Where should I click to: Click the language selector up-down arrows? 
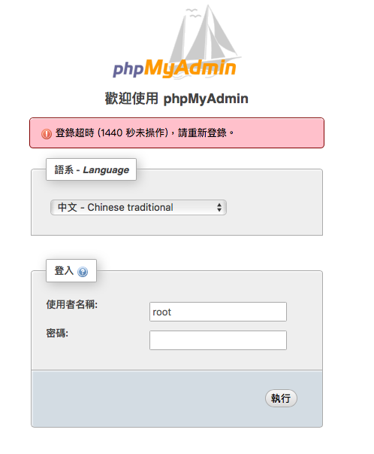219,207
